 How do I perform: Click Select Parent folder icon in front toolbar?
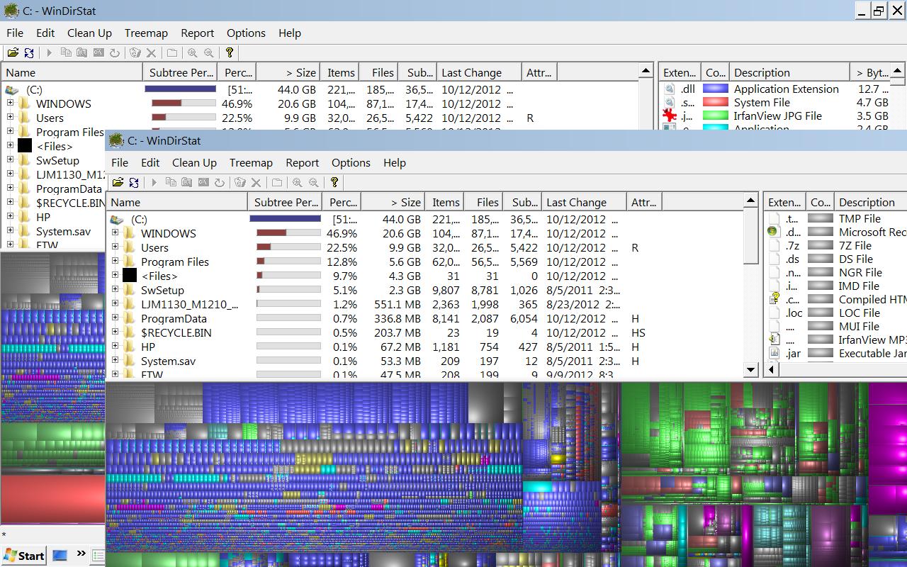277,182
